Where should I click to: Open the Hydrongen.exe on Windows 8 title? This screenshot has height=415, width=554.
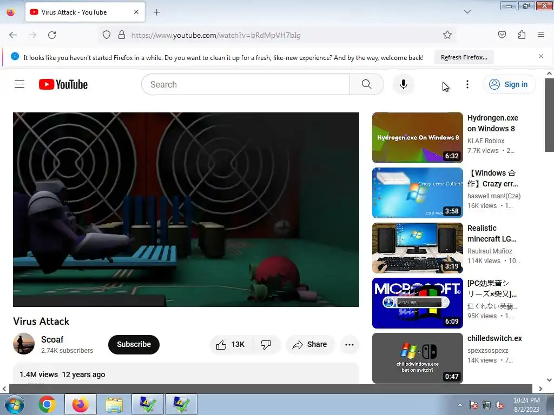click(x=492, y=123)
